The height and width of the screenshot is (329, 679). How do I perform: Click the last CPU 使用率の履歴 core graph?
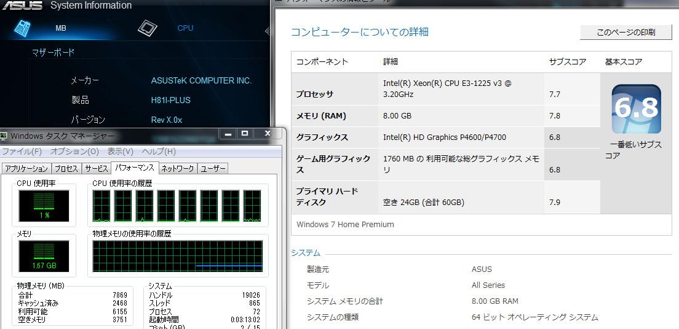click(252, 206)
